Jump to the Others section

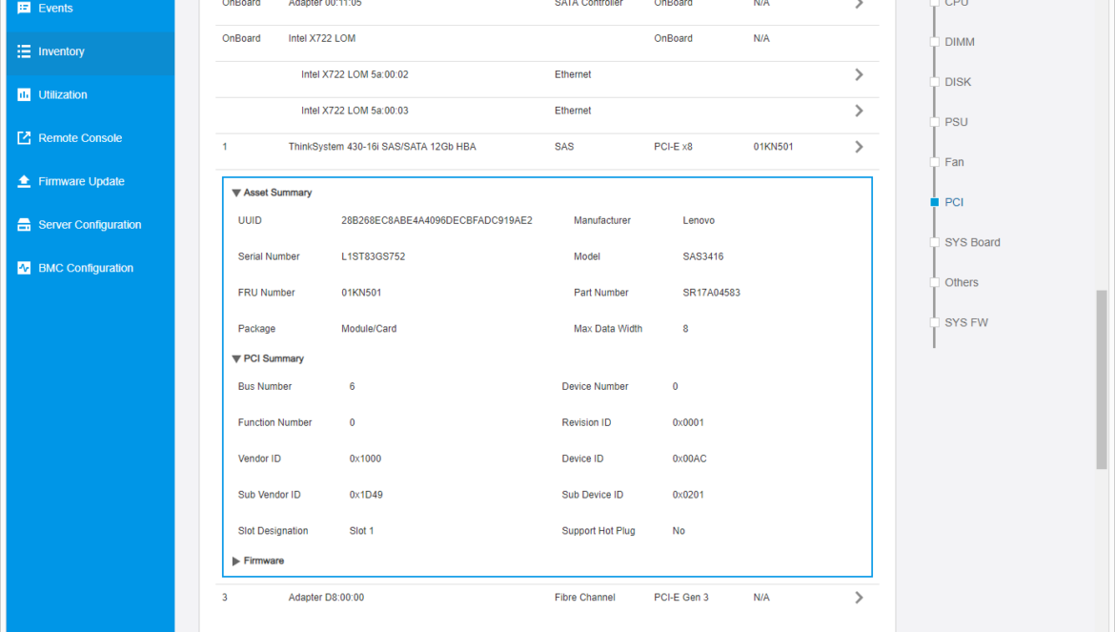[x=962, y=282]
